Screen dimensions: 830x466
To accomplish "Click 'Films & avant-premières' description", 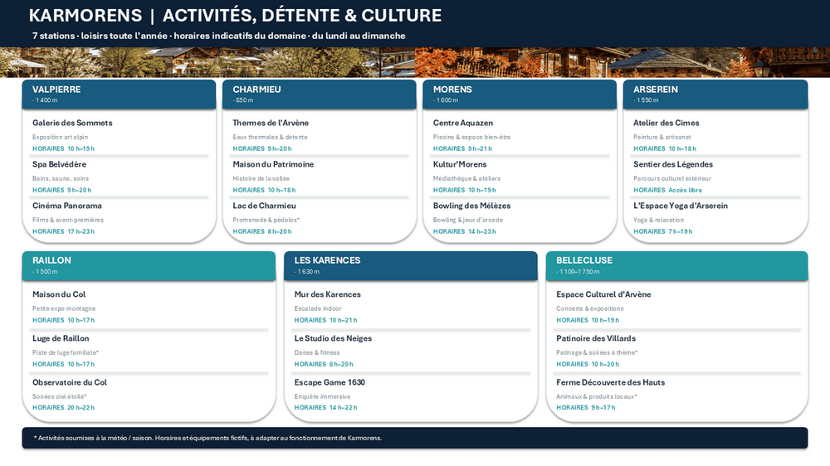I will (x=68, y=220).
